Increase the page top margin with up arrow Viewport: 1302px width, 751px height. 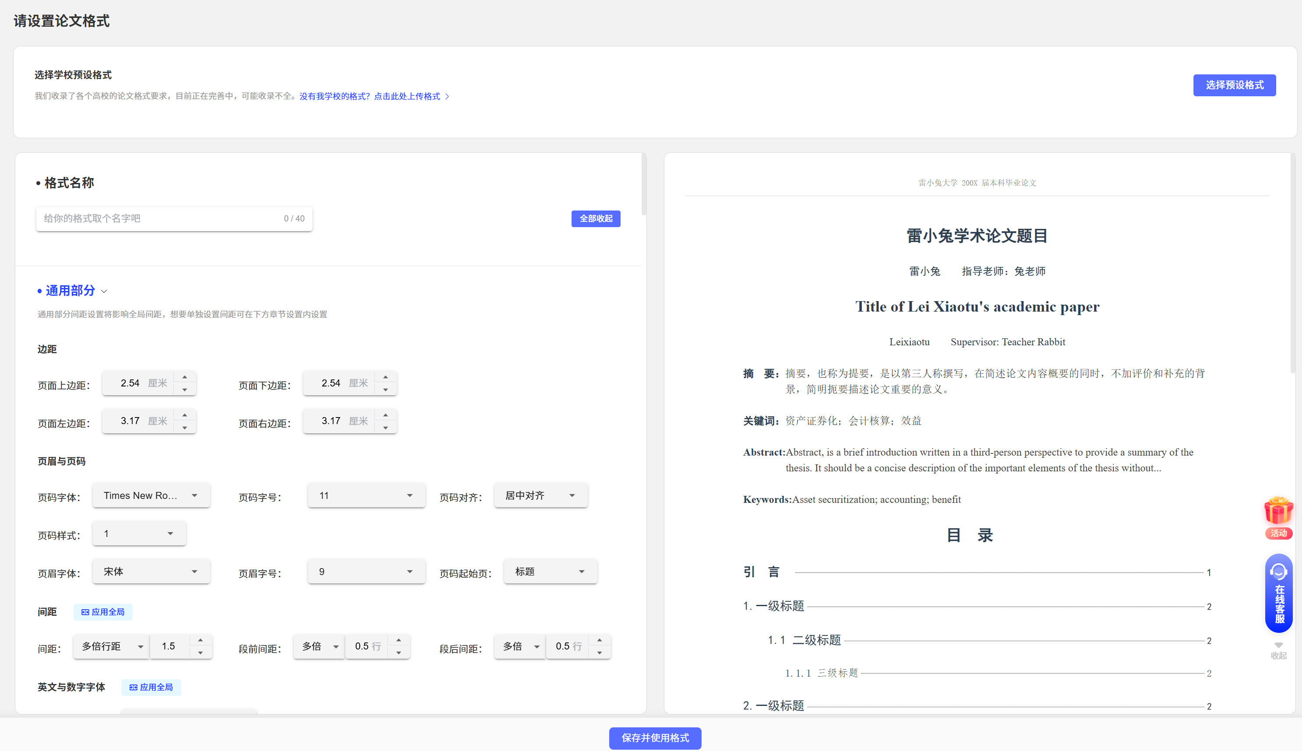point(185,377)
